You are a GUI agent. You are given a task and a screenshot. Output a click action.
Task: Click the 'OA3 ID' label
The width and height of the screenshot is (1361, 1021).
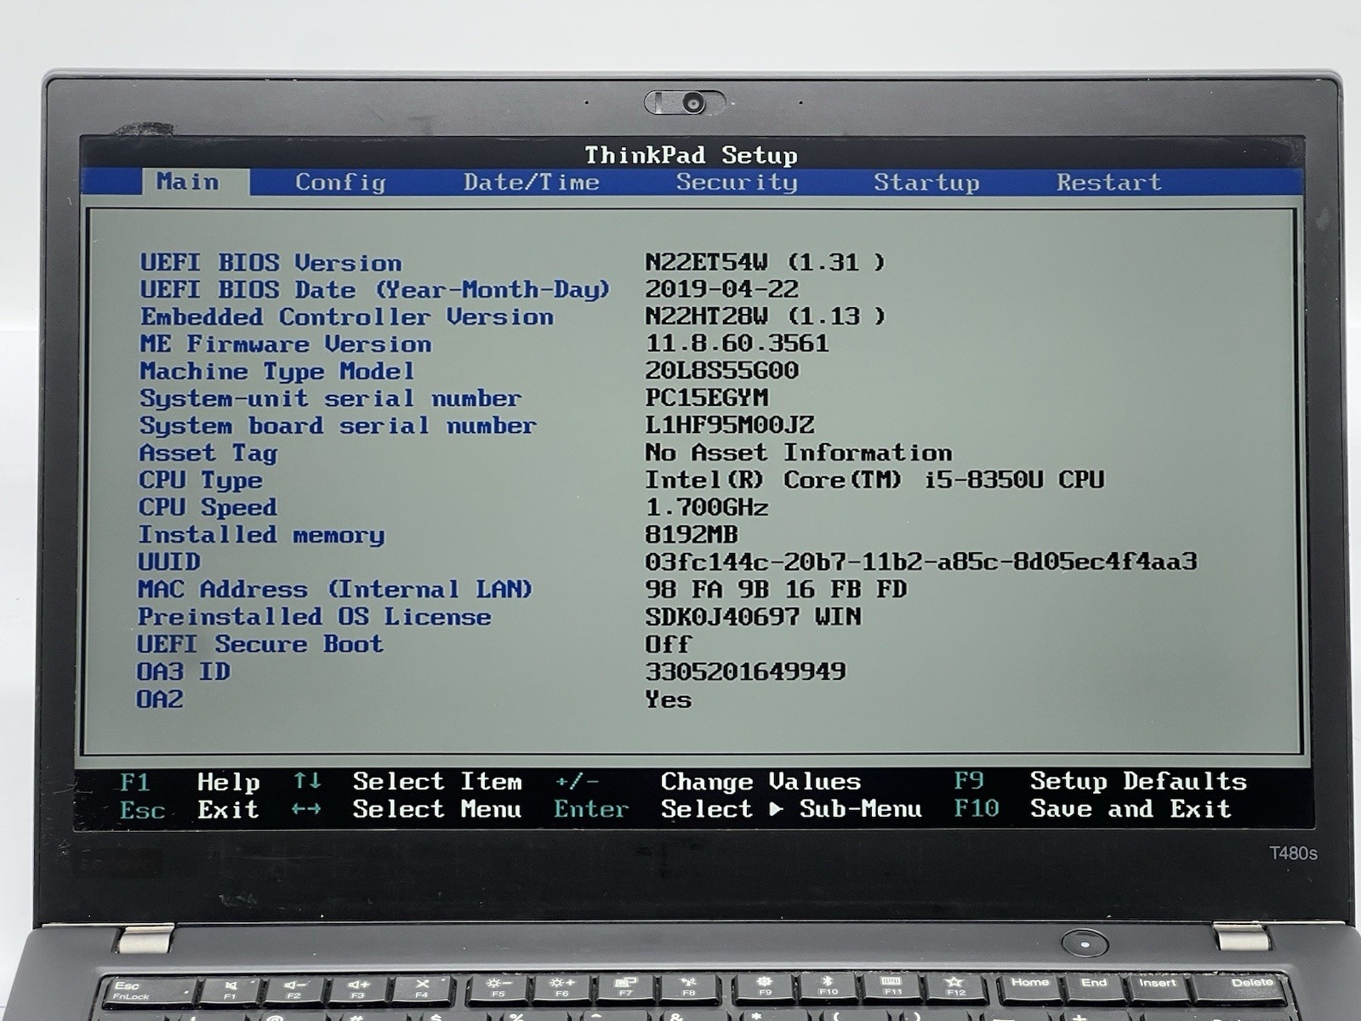[x=184, y=671]
